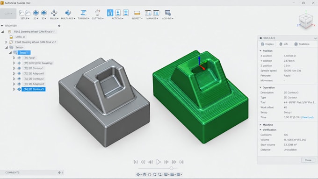The width and height of the screenshot is (318, 179).
Task: Click the Post Process action icon
Action: click(x=118, y=13)
